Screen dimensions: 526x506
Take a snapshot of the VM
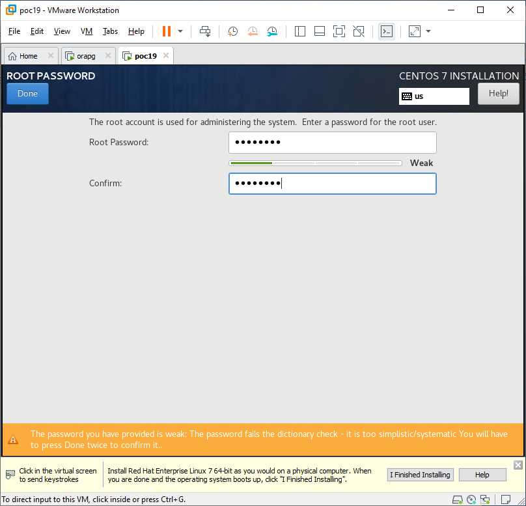pyautogui.click(x=232, y=31)
